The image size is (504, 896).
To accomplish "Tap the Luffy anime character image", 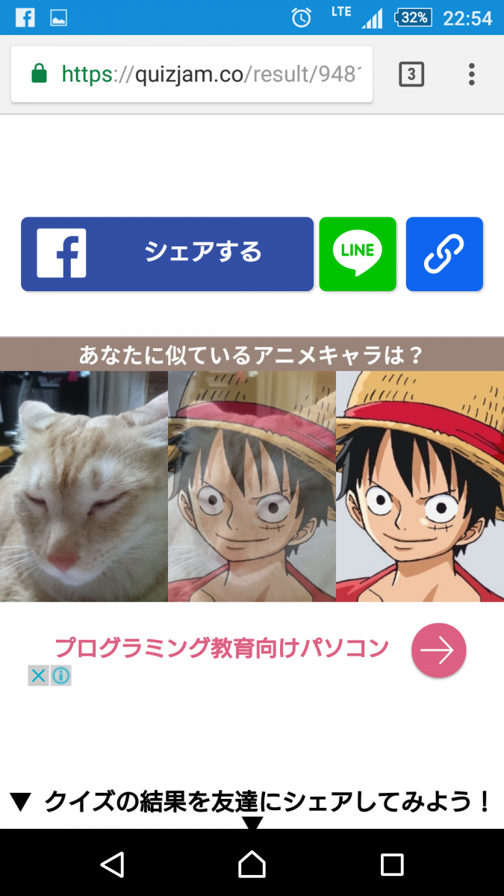I will [x=420, y=486].
